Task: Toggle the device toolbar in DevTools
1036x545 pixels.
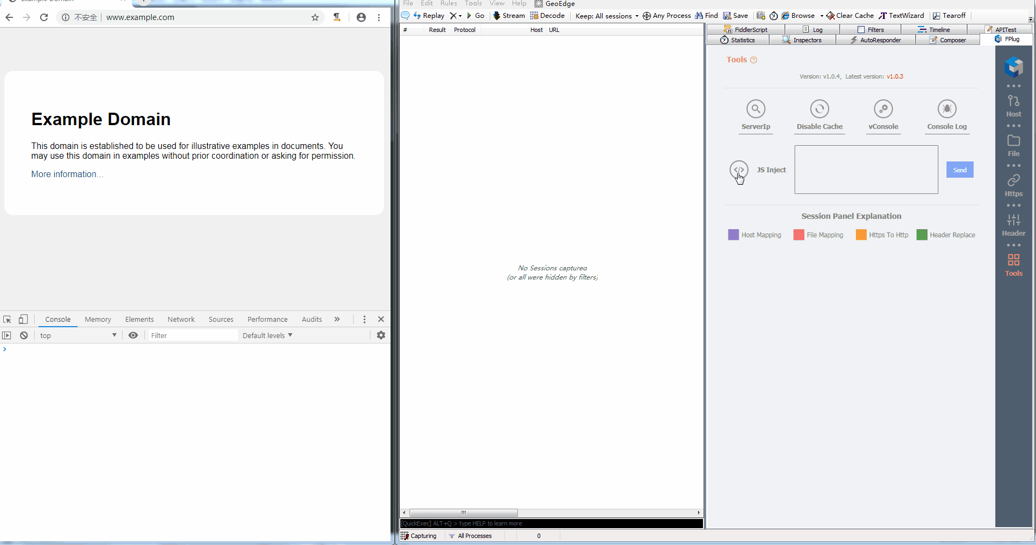Action: [x=23, y=319]
